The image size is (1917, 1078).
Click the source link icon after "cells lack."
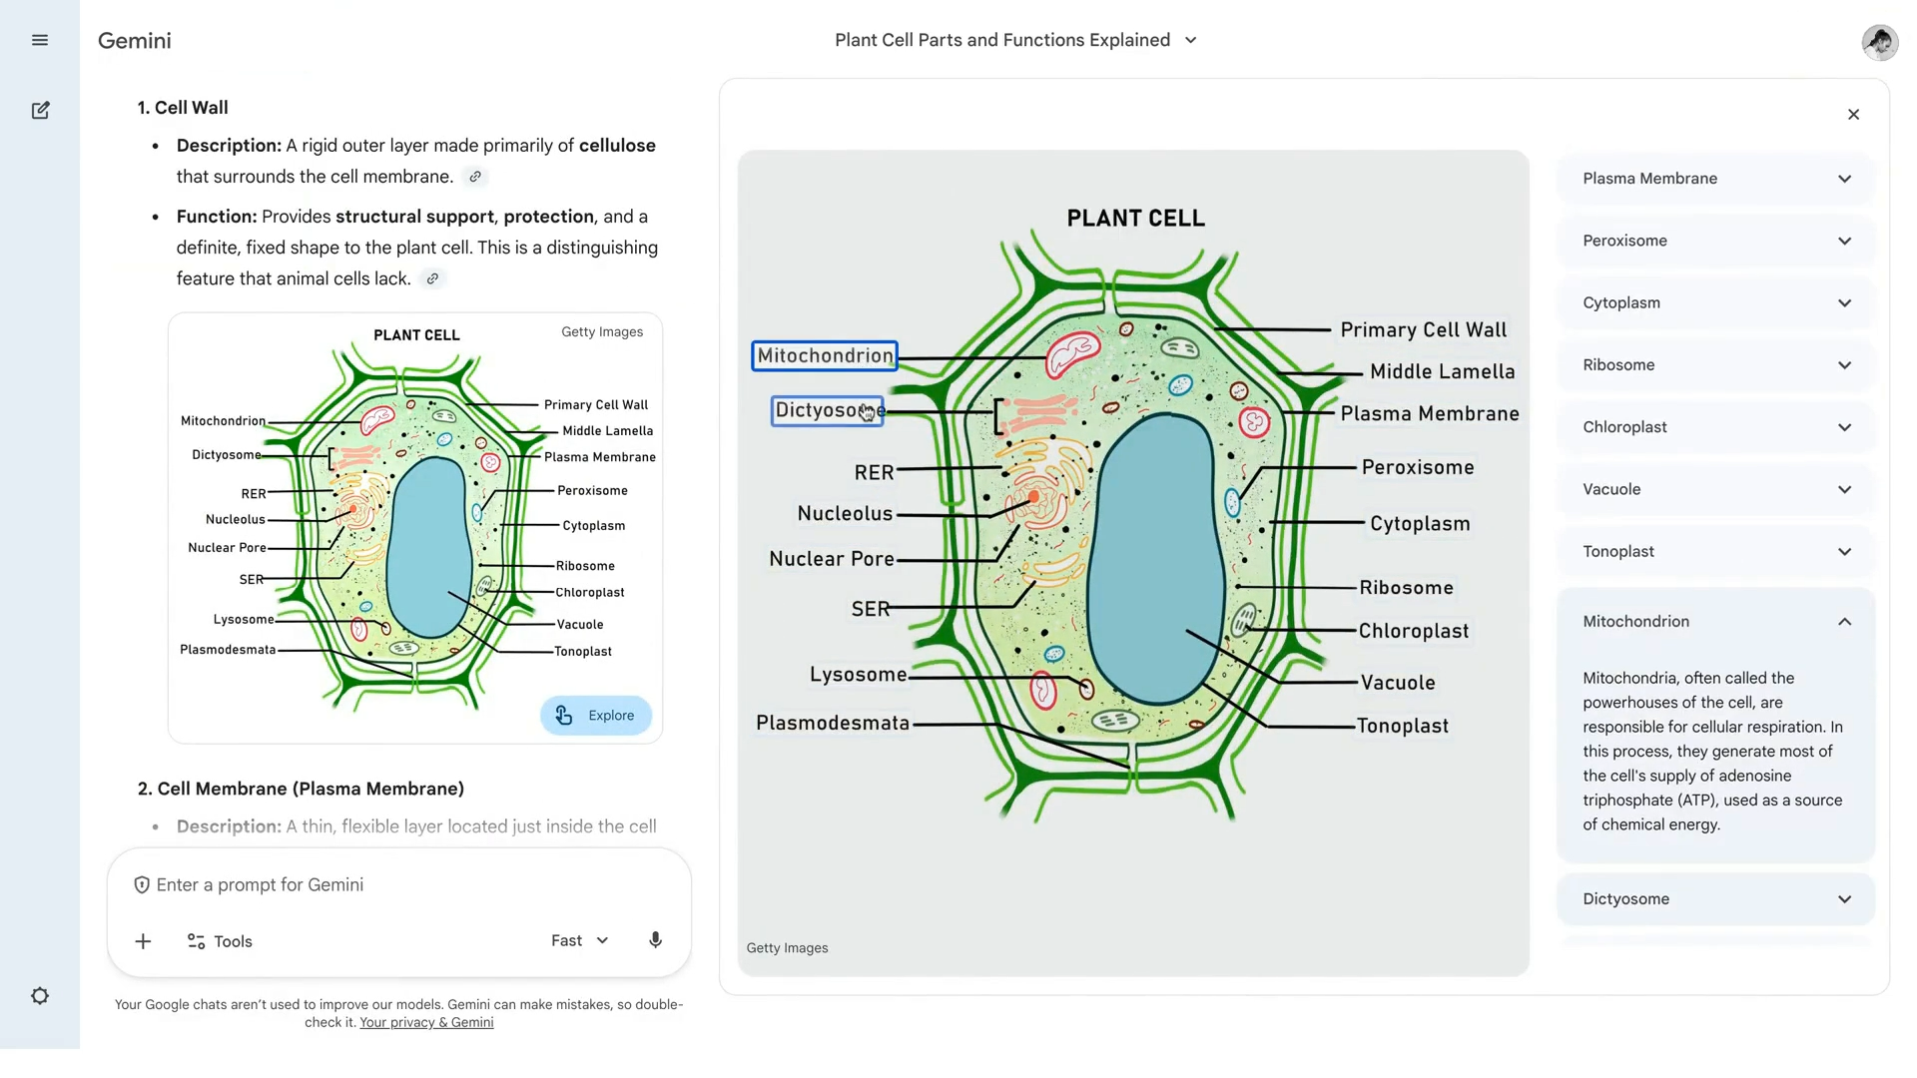click(x=432, y=279)
